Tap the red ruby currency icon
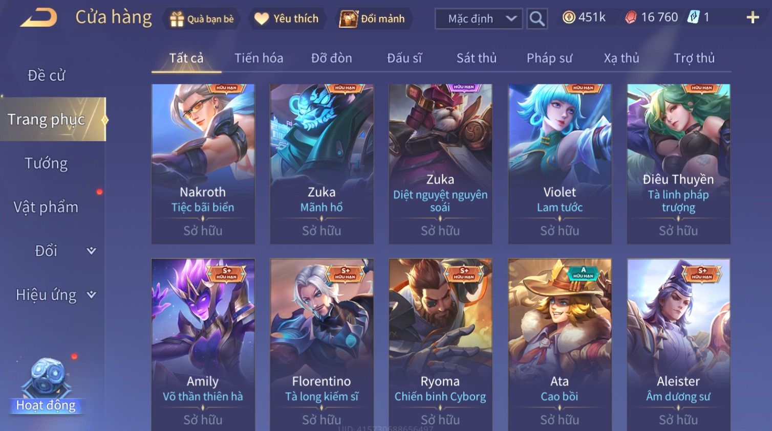Screen dimensions: 772x431 (x=631, y=17)
